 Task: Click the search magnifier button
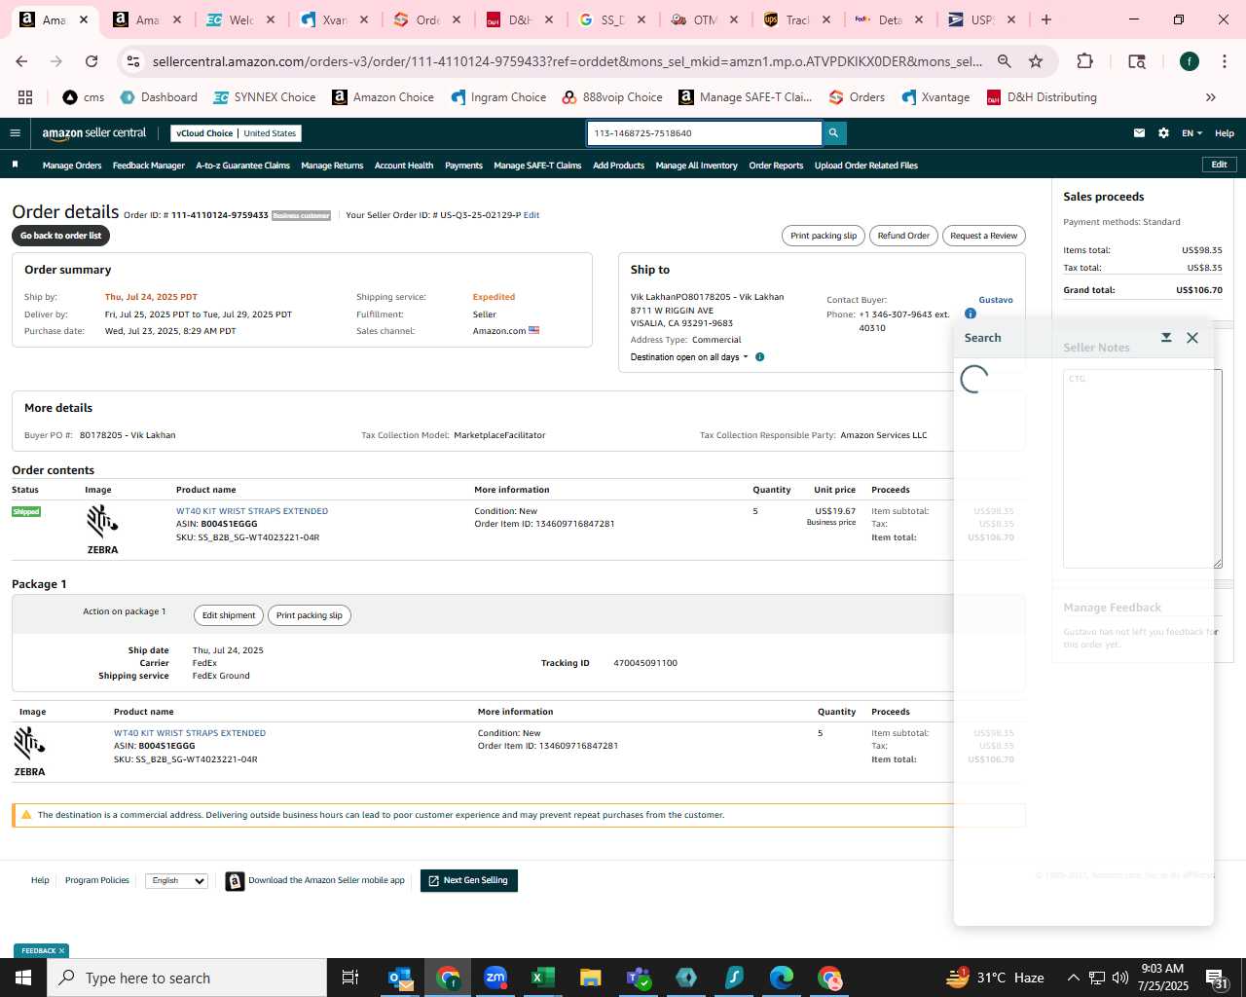pyautogui.click(x=833, y=133)
